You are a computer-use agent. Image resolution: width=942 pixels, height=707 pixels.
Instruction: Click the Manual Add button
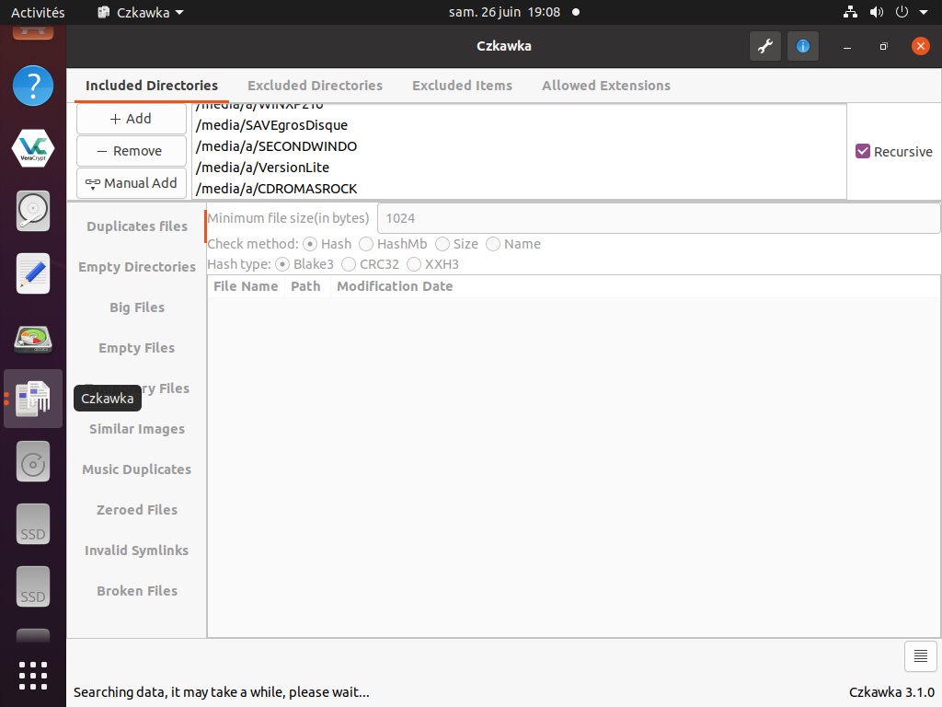tap(131, 183)
